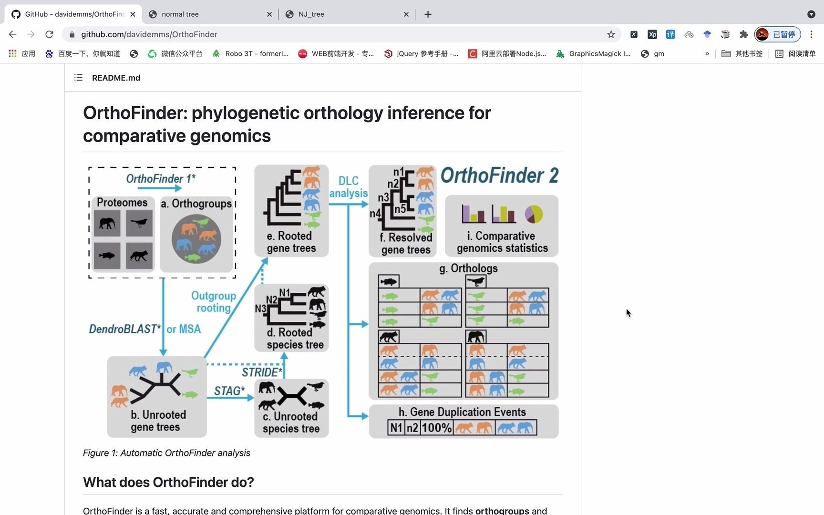
Task: Bookmark this page with the star icon
Action: coord(611,34)
